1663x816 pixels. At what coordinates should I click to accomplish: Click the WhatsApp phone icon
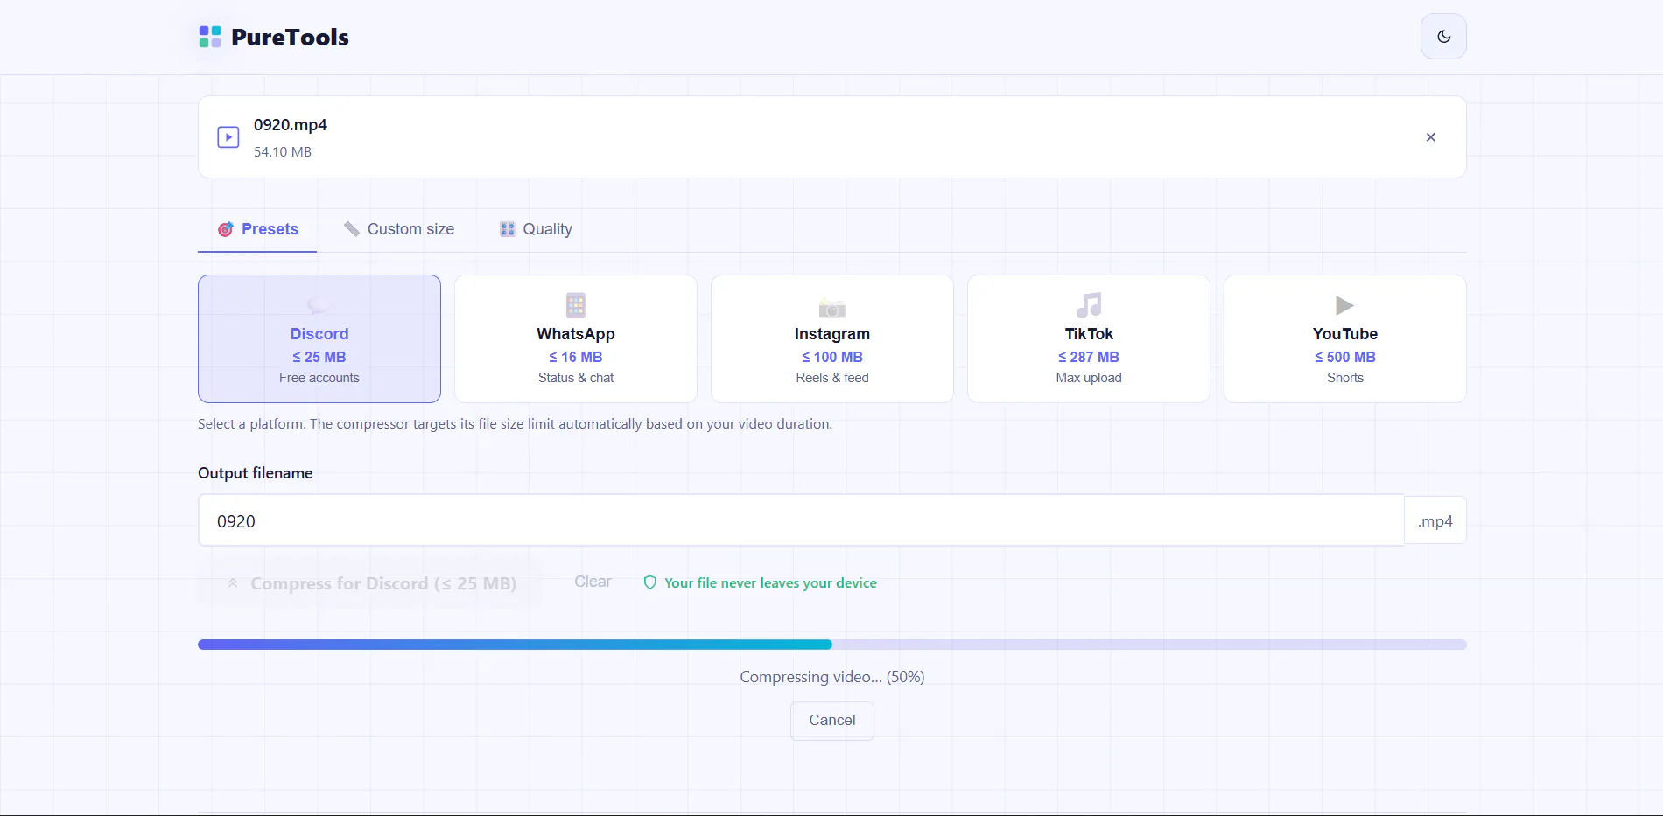point(576,305)
